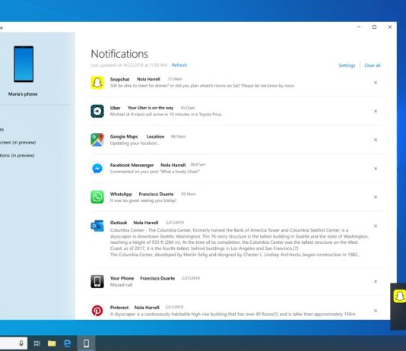406x351 pixels.
Task: Click Francisco Duarte name in Your Phone row
Action: click(157, 278)
